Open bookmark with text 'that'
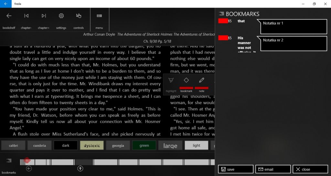The height and width of the screenshot is (176, 331). click(x=241, y=21)
